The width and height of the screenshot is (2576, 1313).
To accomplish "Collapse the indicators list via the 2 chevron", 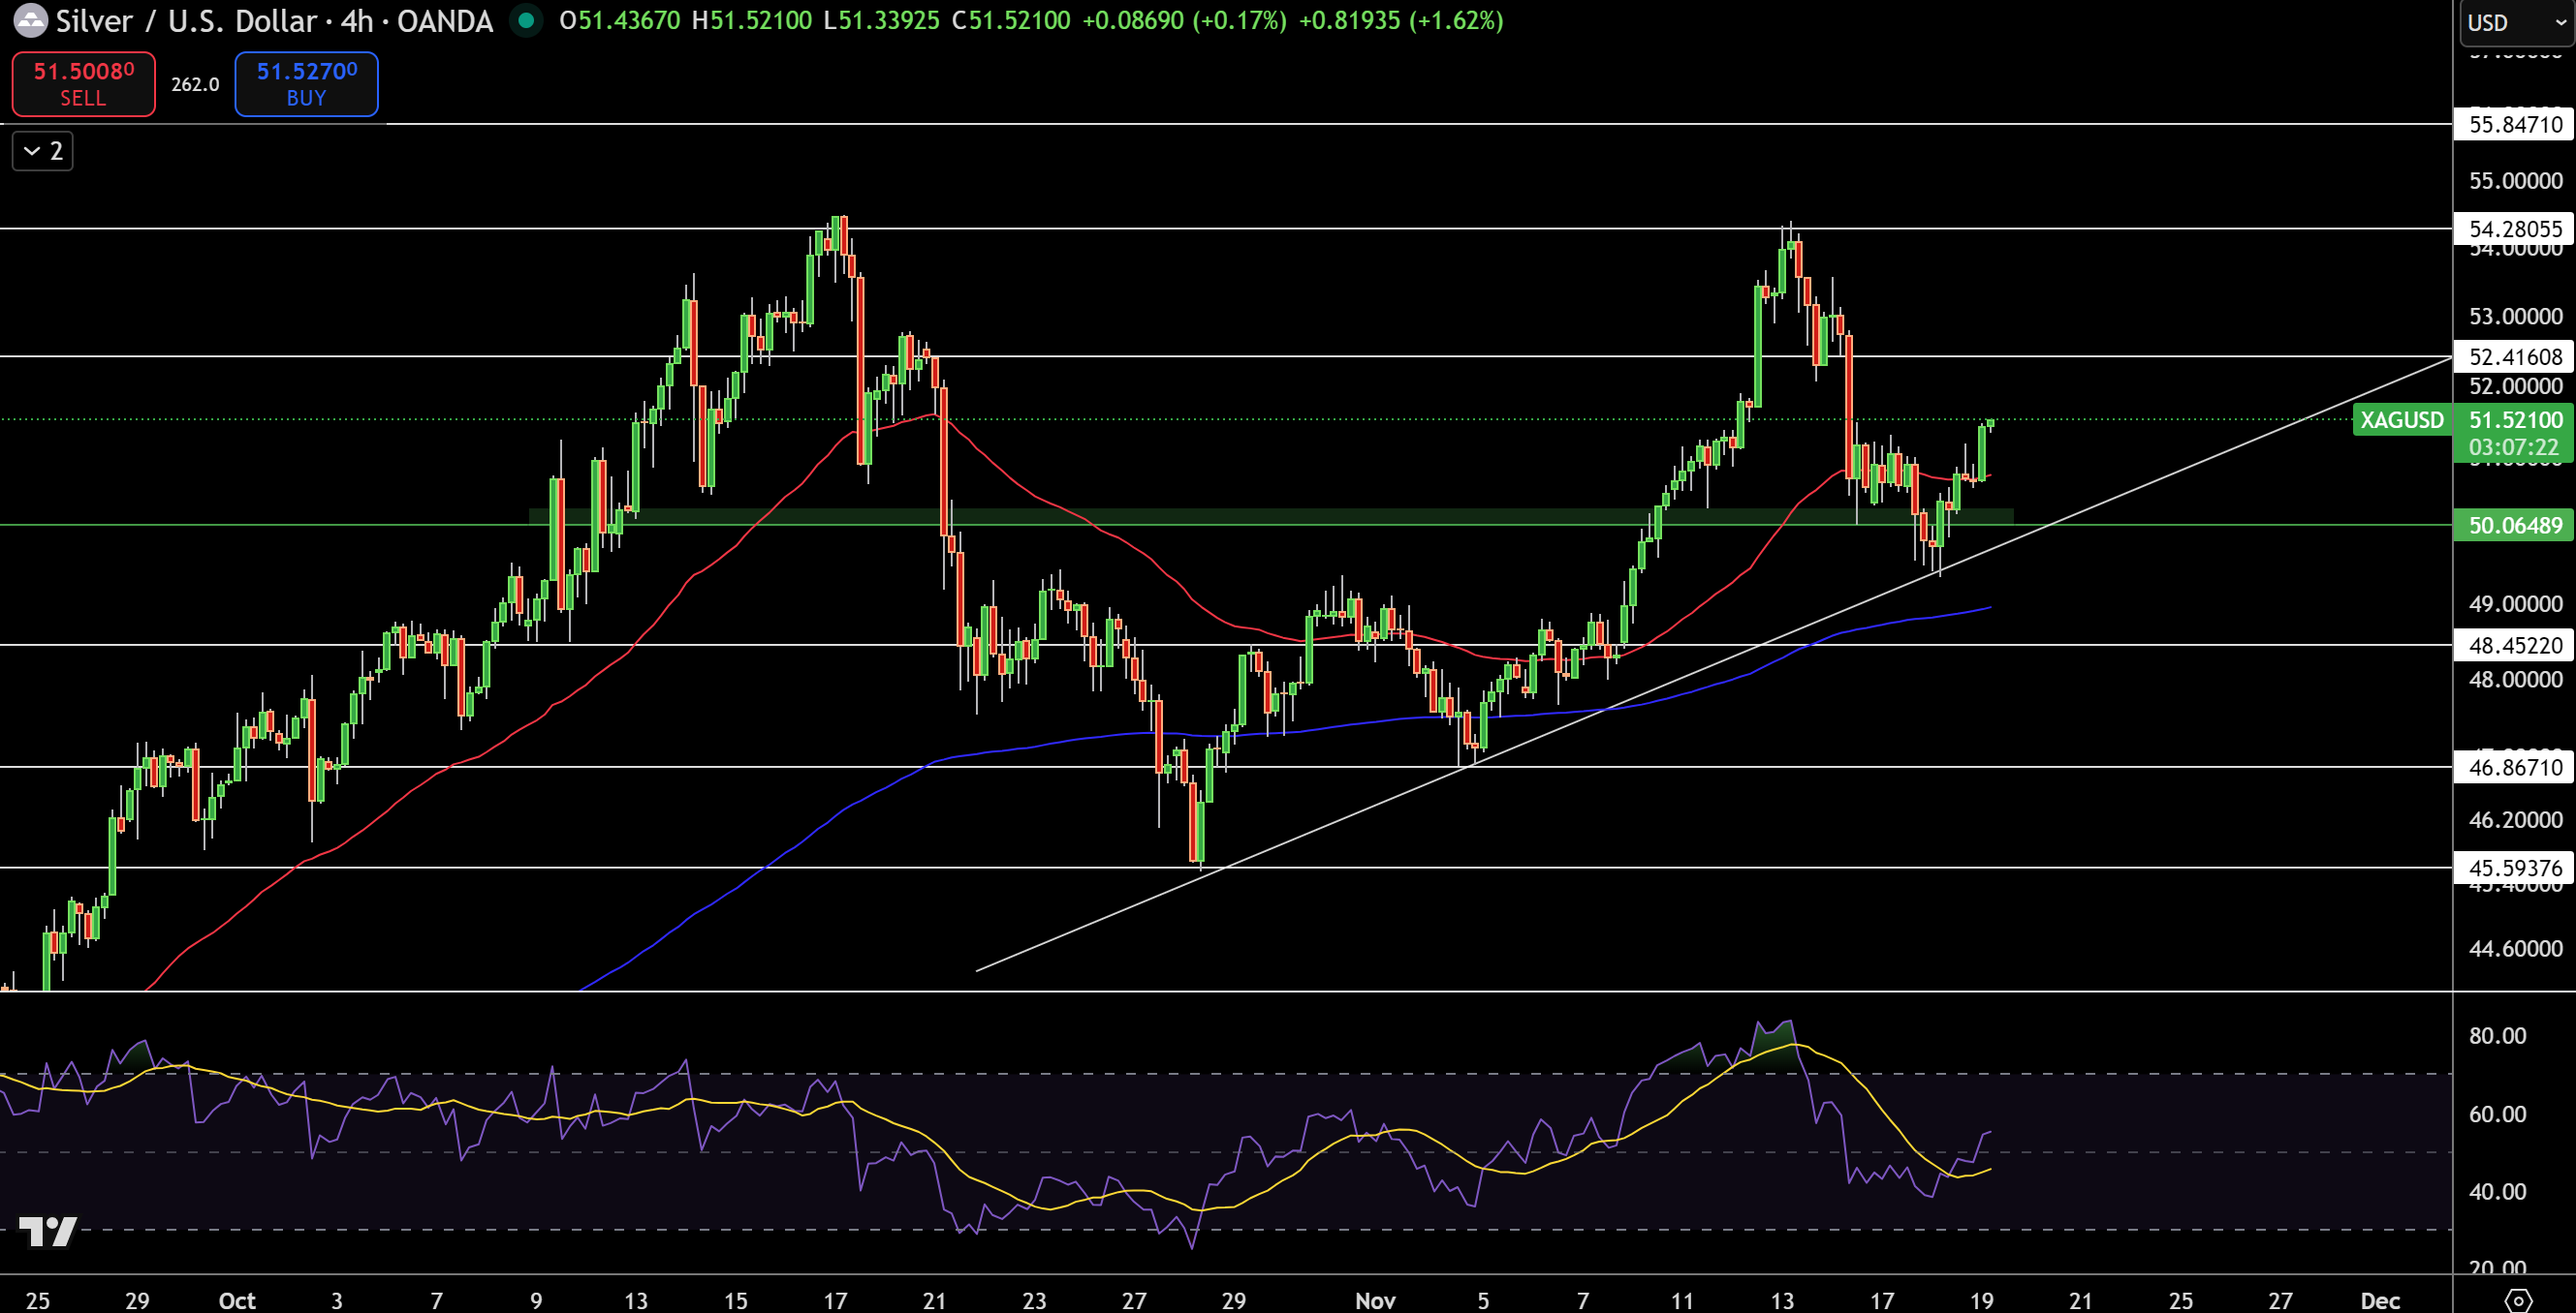I will point(42,151).
